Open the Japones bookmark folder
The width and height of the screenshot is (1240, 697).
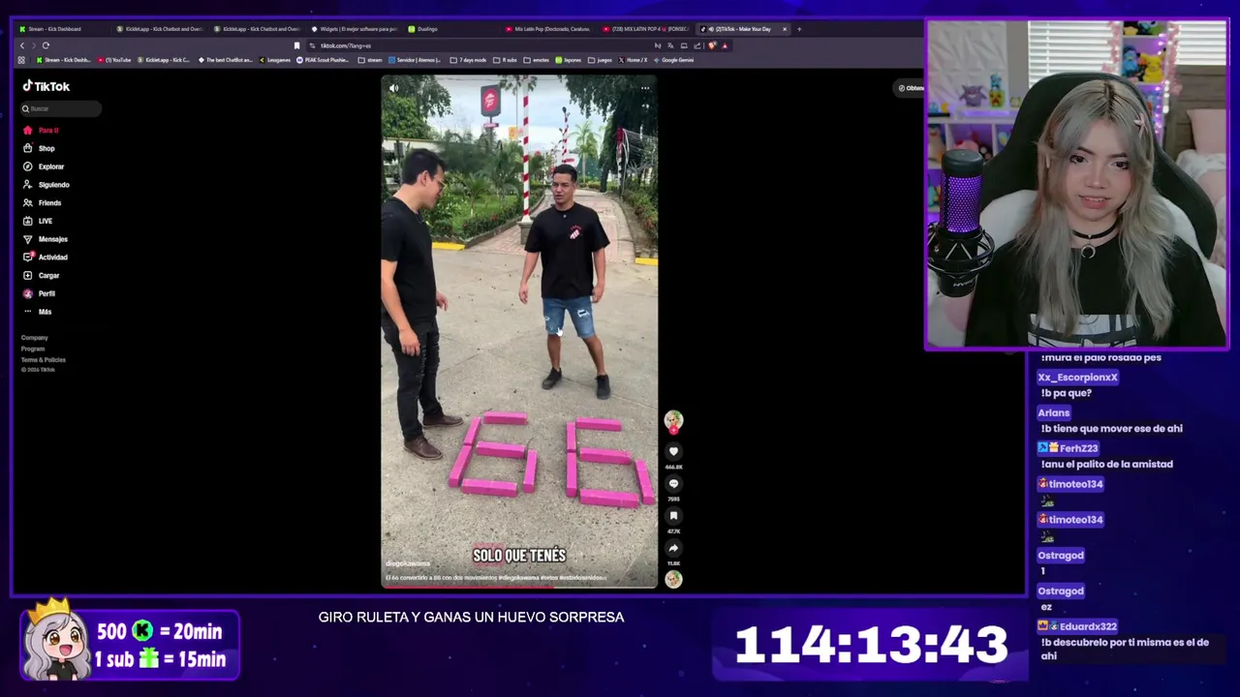pos(569,60)
